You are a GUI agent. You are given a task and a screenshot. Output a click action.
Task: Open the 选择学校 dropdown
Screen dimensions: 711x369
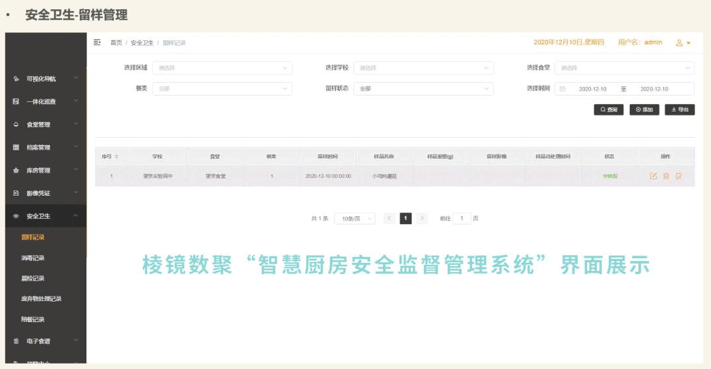tap(423, 68)
